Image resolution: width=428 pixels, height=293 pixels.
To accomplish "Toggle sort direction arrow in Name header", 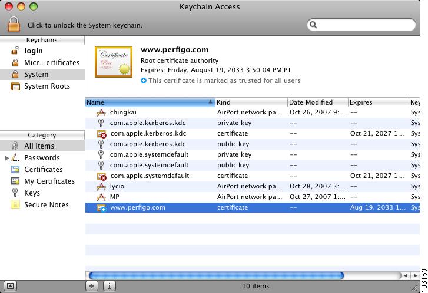I will (x=210, y=102).
